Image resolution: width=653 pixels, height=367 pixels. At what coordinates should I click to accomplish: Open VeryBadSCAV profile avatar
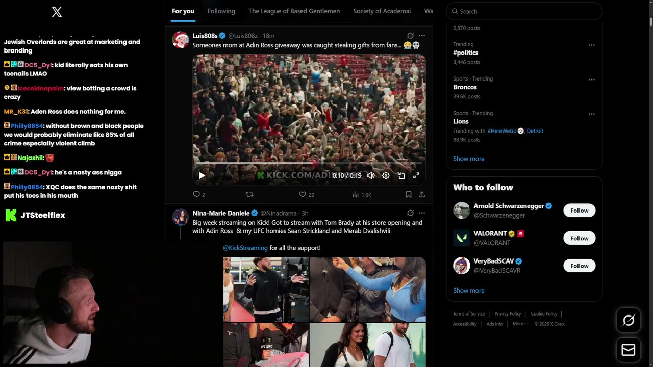(x=461, y=266)
